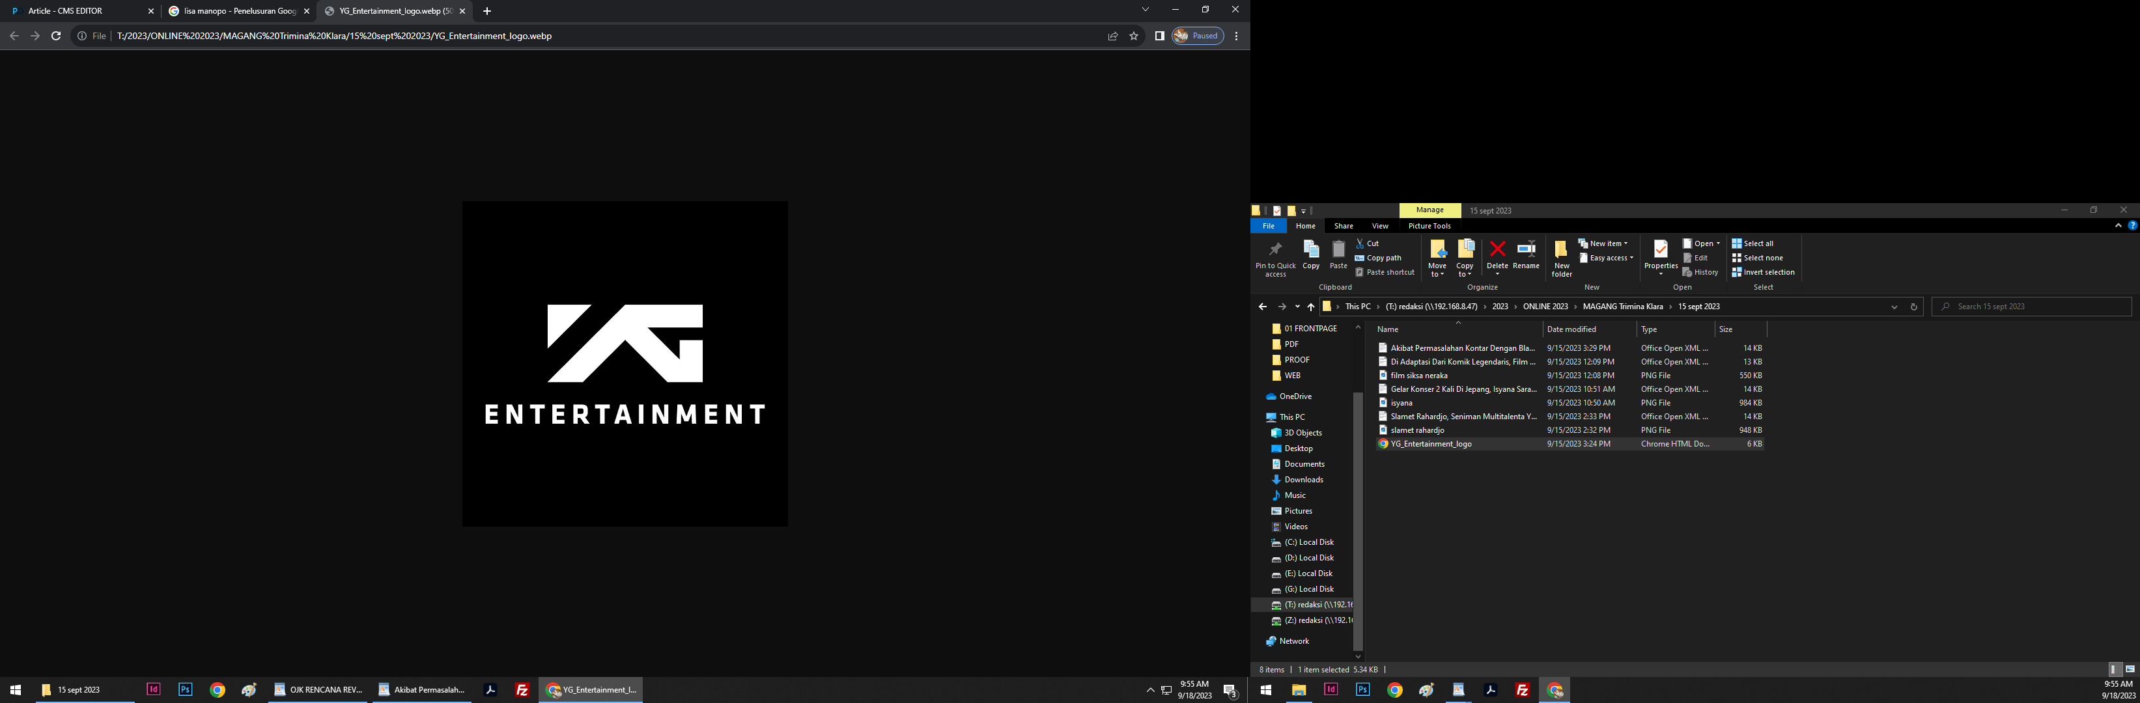Image resolution: width=2140 pixels, height=703 pixels.
Task: Click Select all in Explorer ribbon
Action: point(1753,243)
